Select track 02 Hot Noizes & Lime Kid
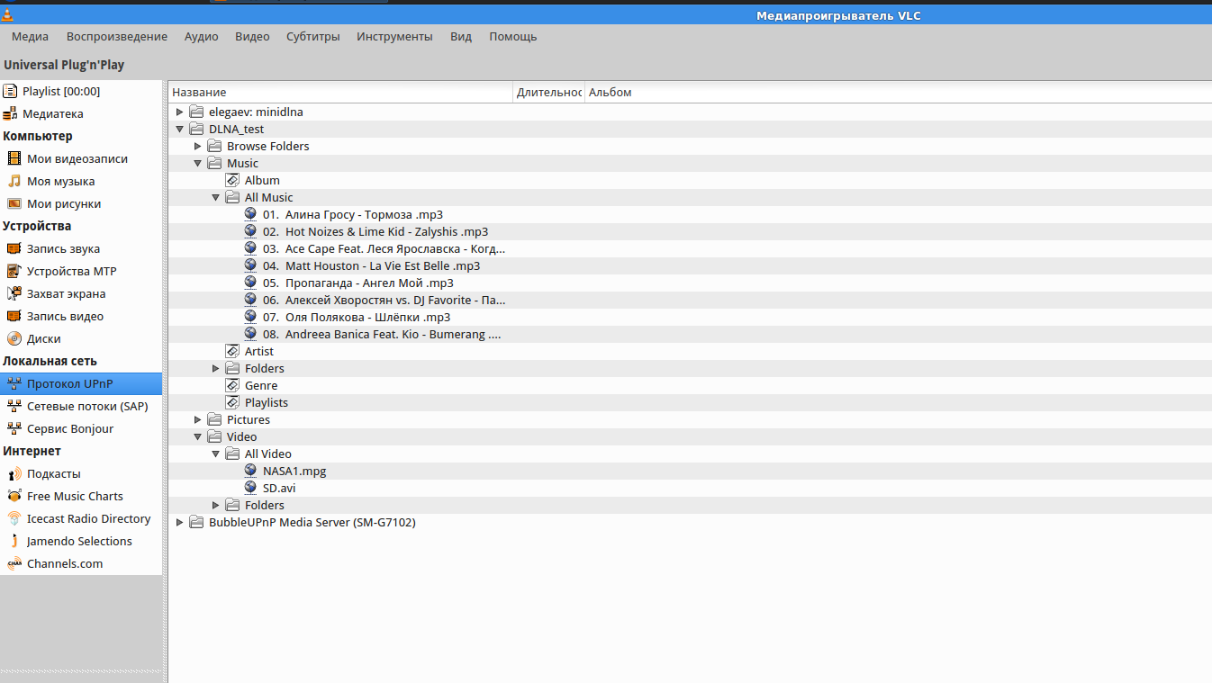 click(375, 231)
